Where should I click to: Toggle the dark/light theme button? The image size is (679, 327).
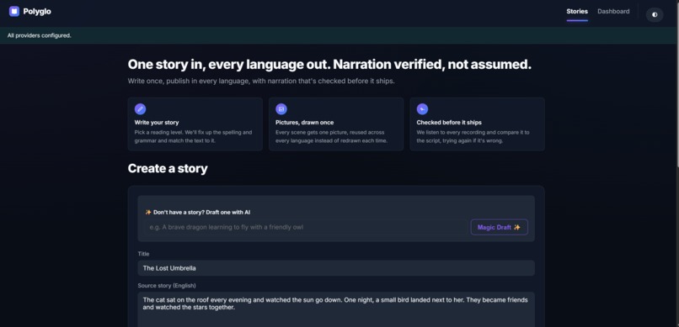click(x=655, y=14)
